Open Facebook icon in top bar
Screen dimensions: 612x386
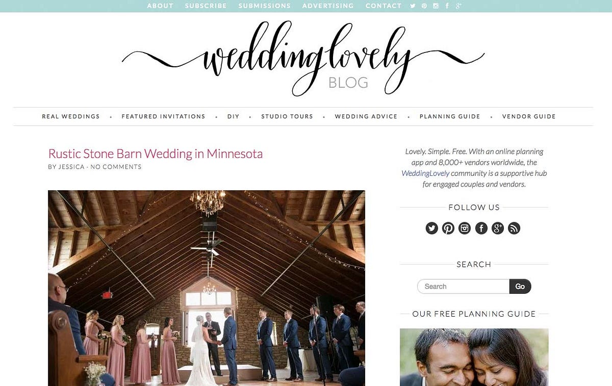point(447,6)
